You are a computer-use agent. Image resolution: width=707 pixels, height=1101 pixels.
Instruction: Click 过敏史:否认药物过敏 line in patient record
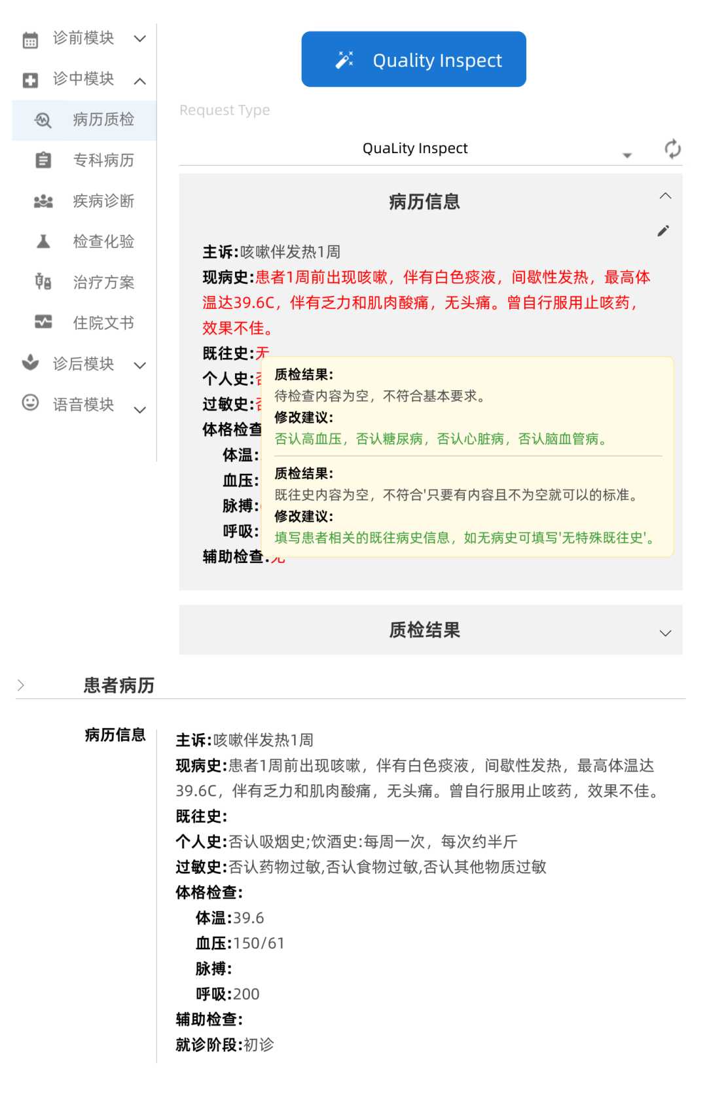(361, 867)
